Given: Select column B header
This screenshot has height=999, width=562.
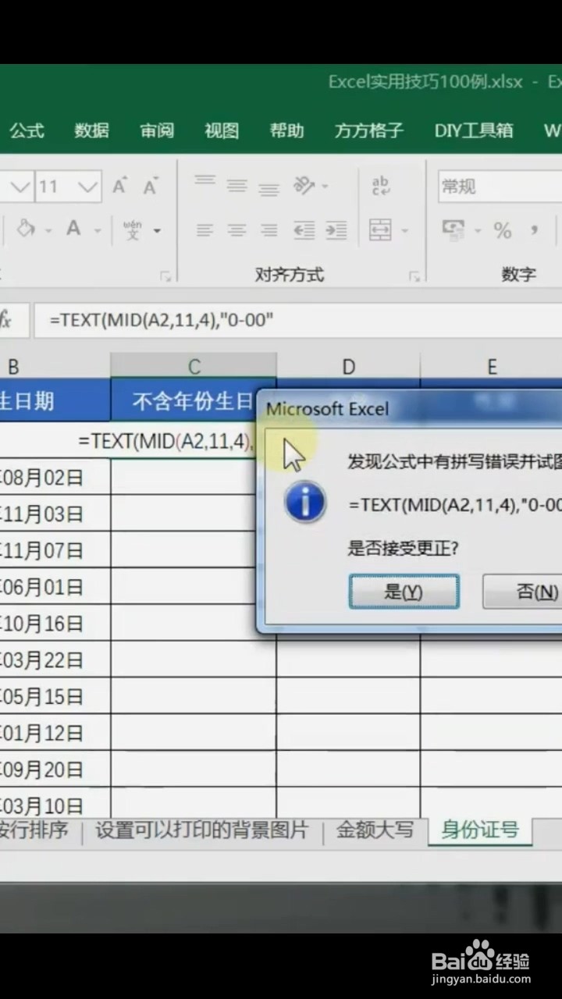Looking at the screenshot, I should click(x=55, y=366).
